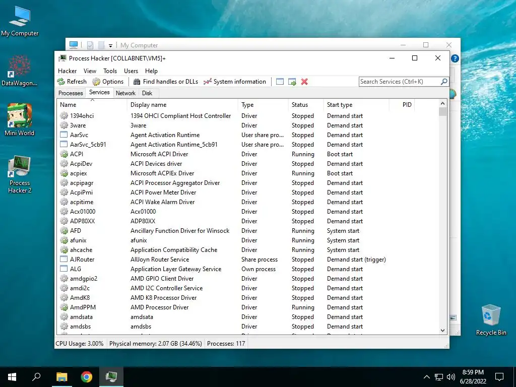Select the AMD I2C Controller Service display name
This screenshot has height=387, width=516.
tap(166, 288)
